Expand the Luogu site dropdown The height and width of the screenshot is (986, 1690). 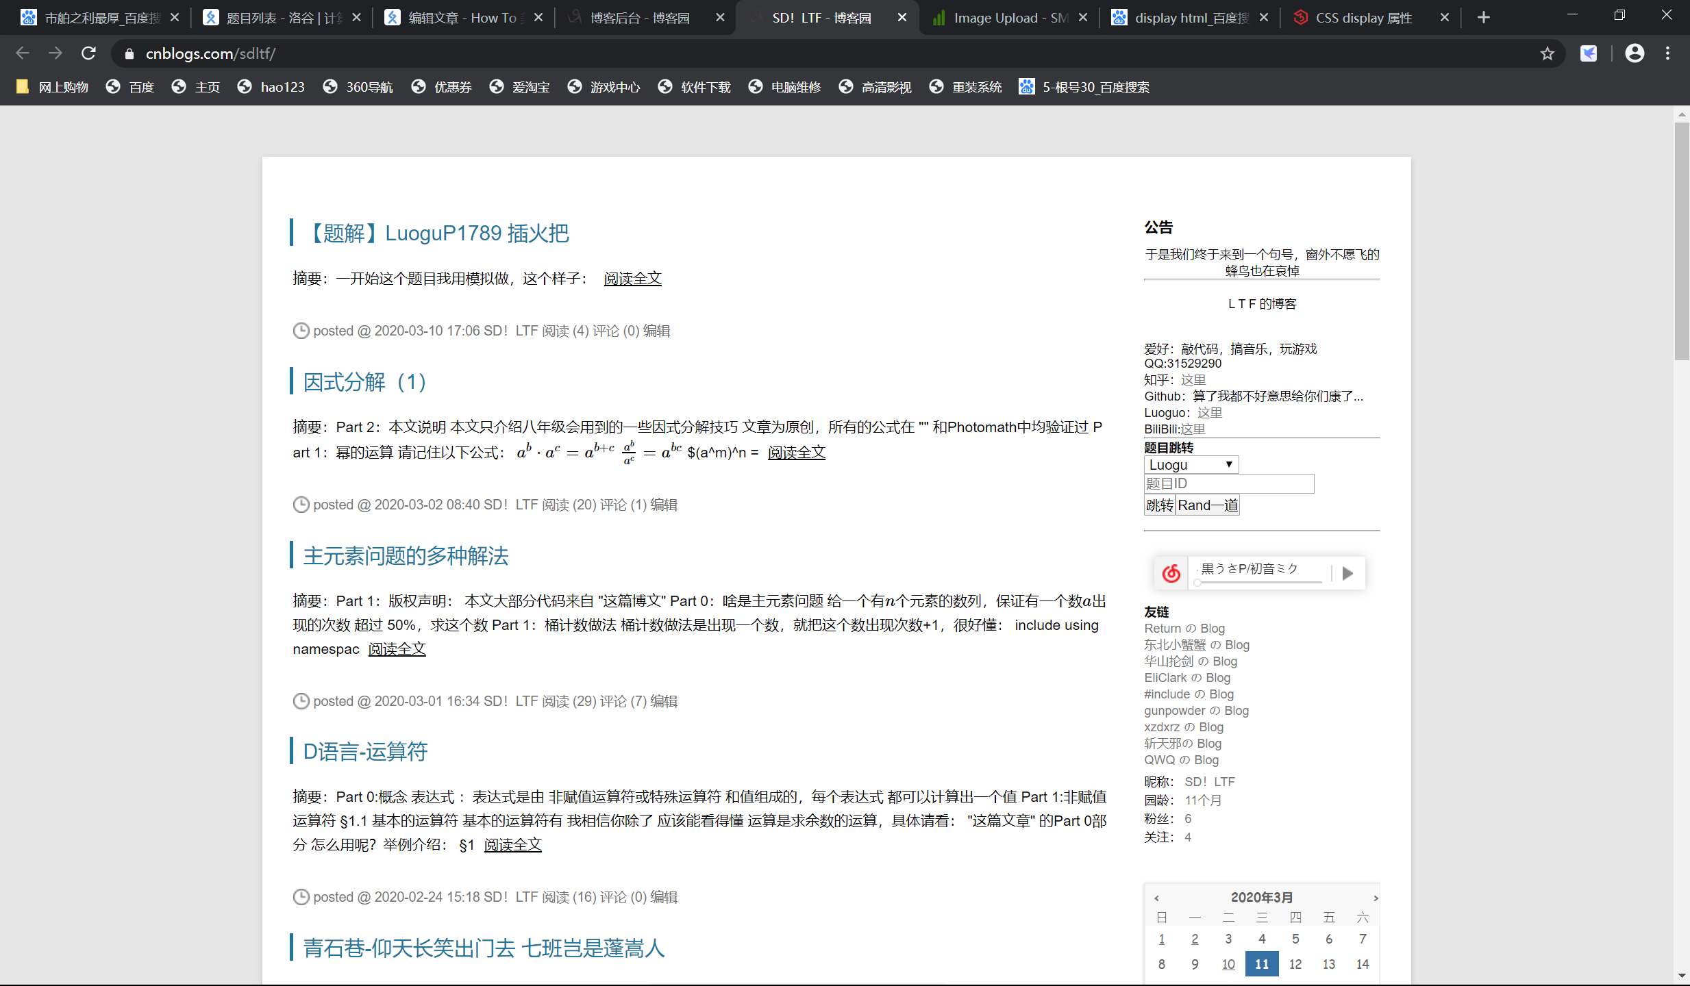tap(1191, 464)
